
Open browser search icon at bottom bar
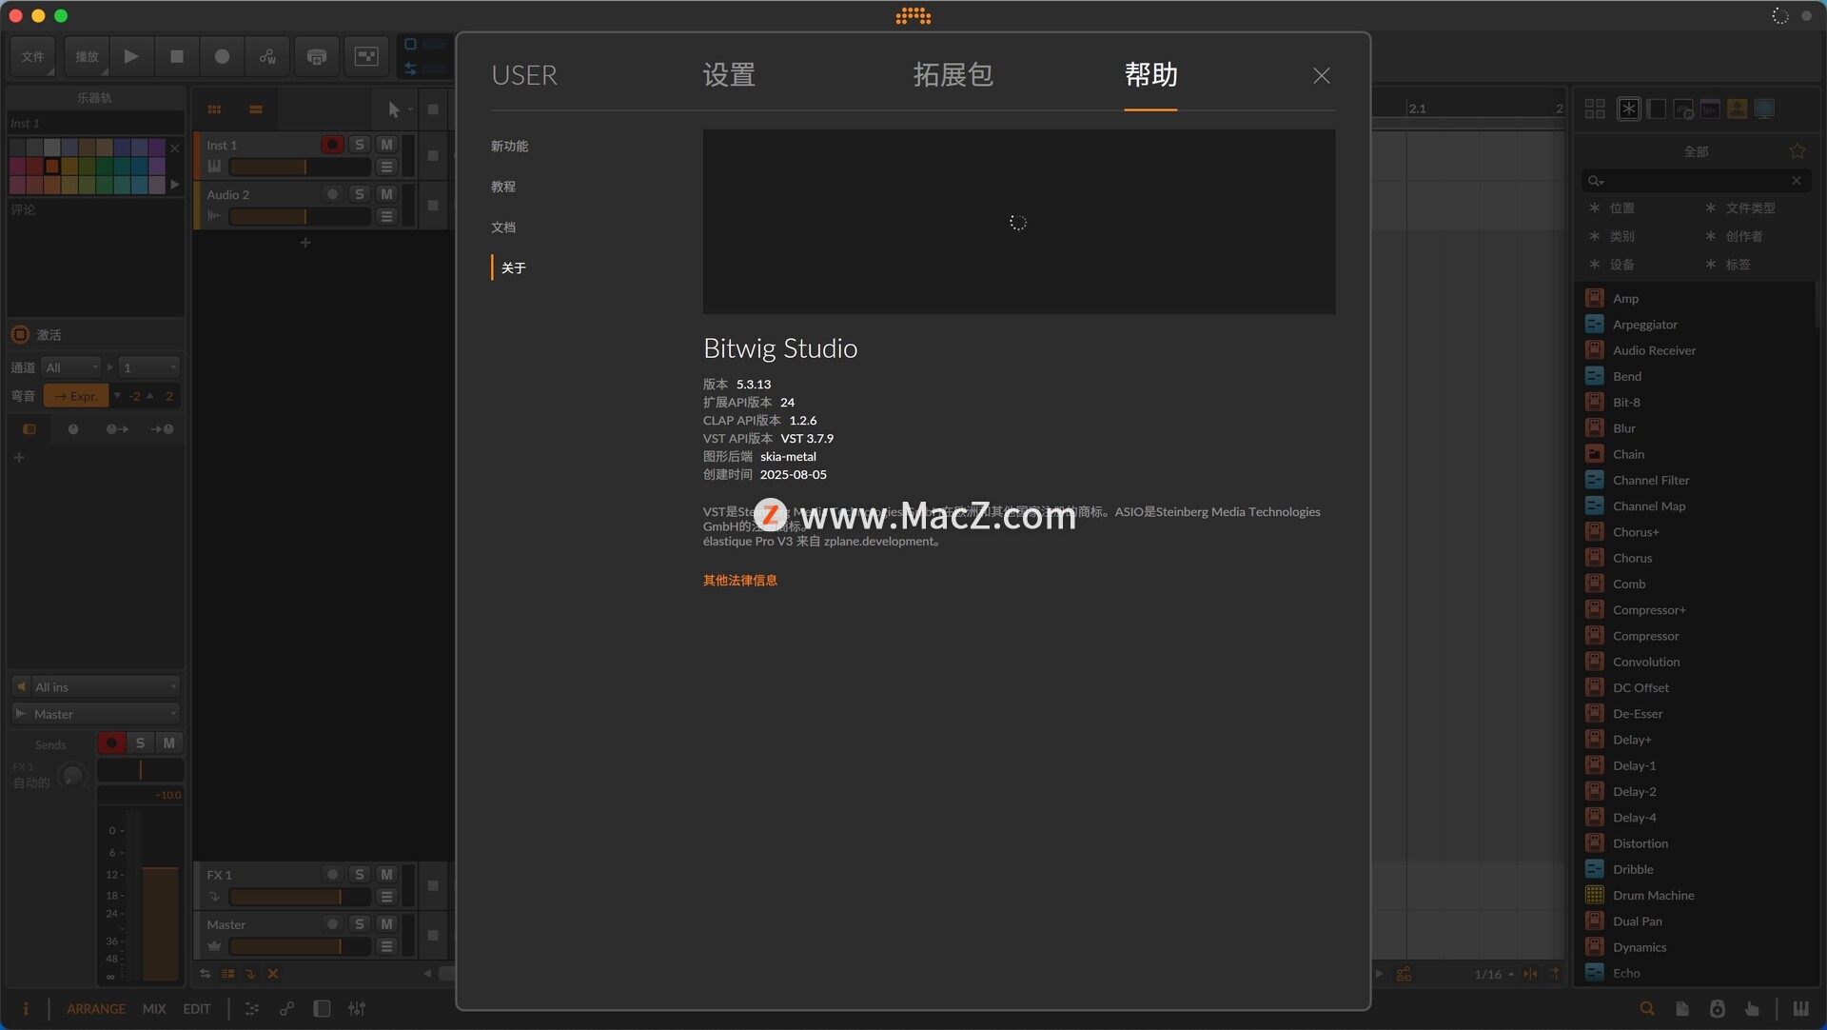pyautogui.click(x=1647, y=1008)
